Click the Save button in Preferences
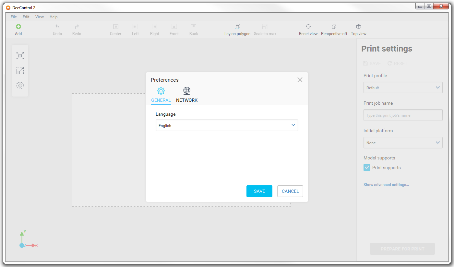 coord(259,191)
